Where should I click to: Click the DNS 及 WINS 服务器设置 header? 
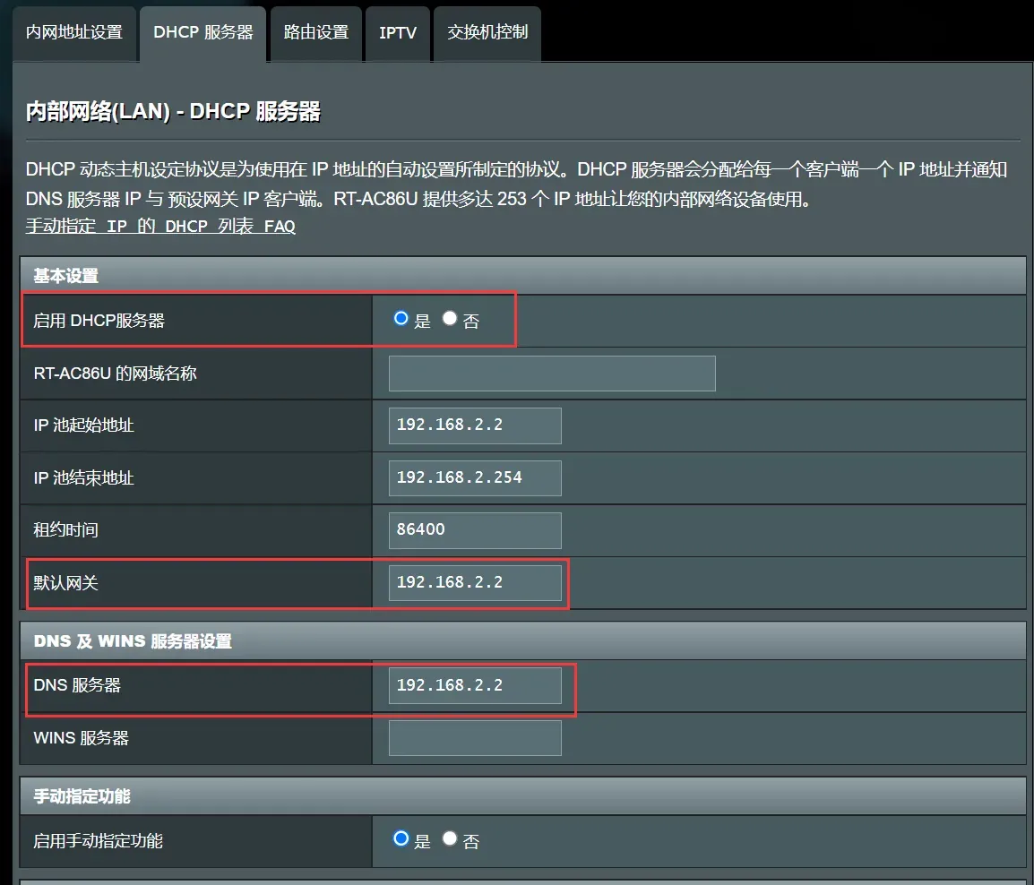click(523, 641)
